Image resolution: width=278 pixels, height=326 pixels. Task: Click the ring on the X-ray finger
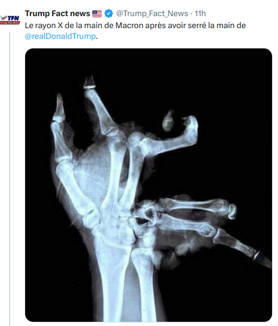point(256,255)
